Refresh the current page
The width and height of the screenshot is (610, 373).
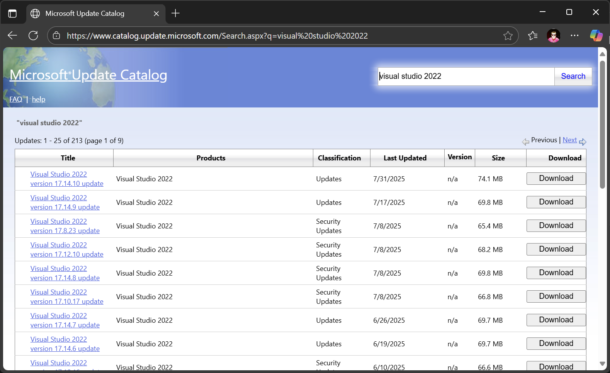pos(33,36)
